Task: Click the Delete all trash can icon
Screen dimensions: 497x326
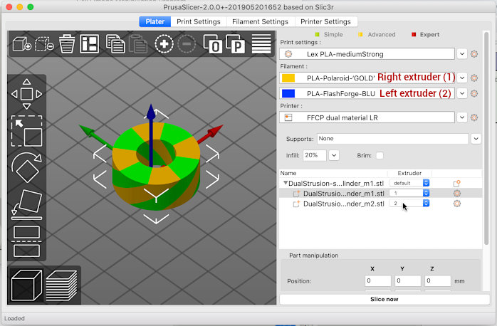Action: coord(67,44)
